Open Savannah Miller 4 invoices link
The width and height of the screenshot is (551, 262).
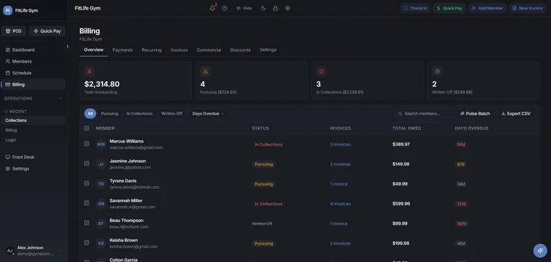(x=340, y=204)
